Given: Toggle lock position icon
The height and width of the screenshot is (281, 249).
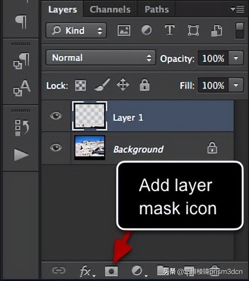Looking at the screenshot, I should coord(123,84).
